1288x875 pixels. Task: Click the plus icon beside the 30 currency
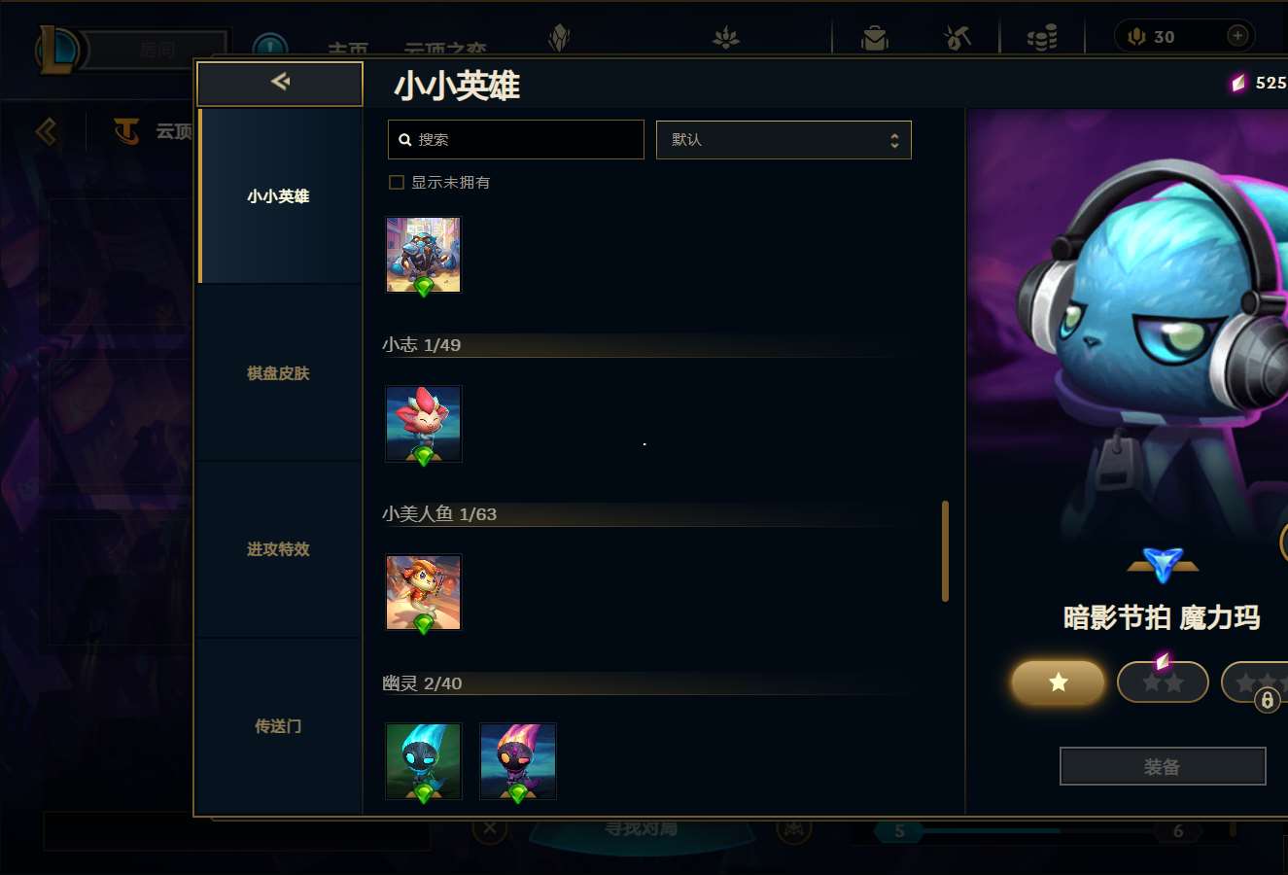pos(1237,36)
